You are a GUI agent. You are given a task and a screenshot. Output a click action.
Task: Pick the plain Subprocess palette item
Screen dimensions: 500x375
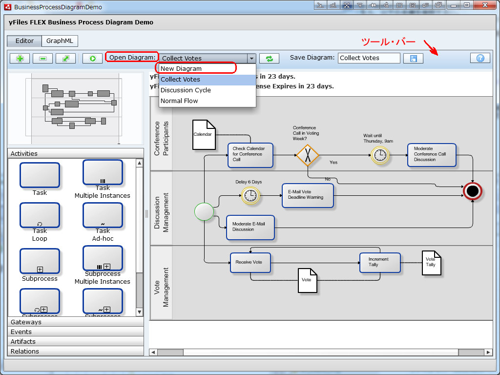coord(40,261)
